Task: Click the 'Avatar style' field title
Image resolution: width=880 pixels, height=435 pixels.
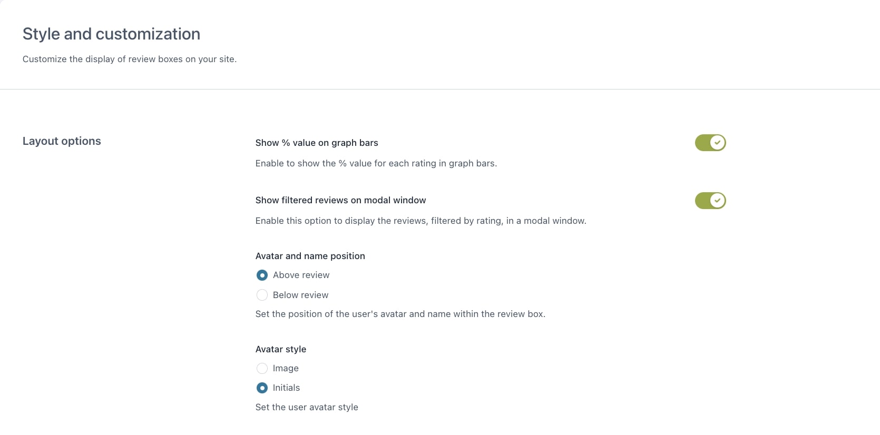Action: 280,349
